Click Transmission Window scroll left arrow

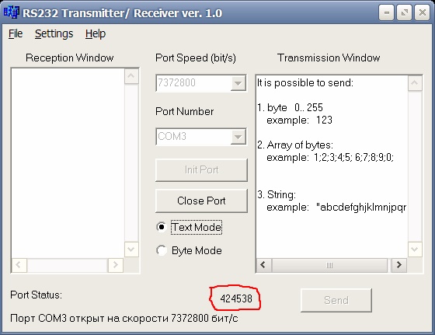point(263,265)
